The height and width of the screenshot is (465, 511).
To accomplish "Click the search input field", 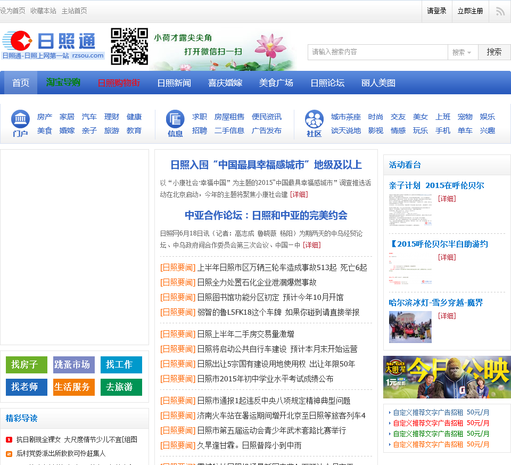I will pyautogui.click(x=378, y=52).
